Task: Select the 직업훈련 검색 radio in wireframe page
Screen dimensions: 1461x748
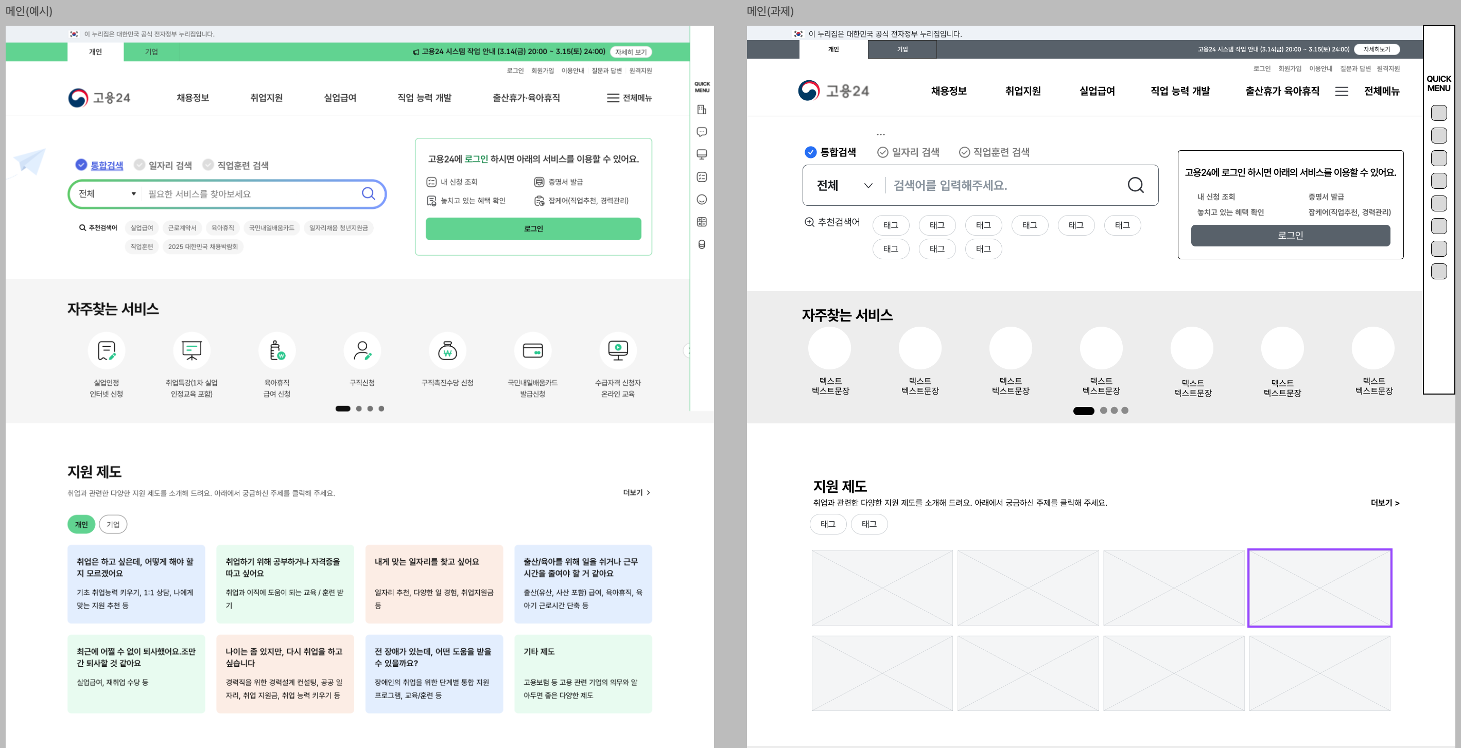Action: tap(964, 152)
